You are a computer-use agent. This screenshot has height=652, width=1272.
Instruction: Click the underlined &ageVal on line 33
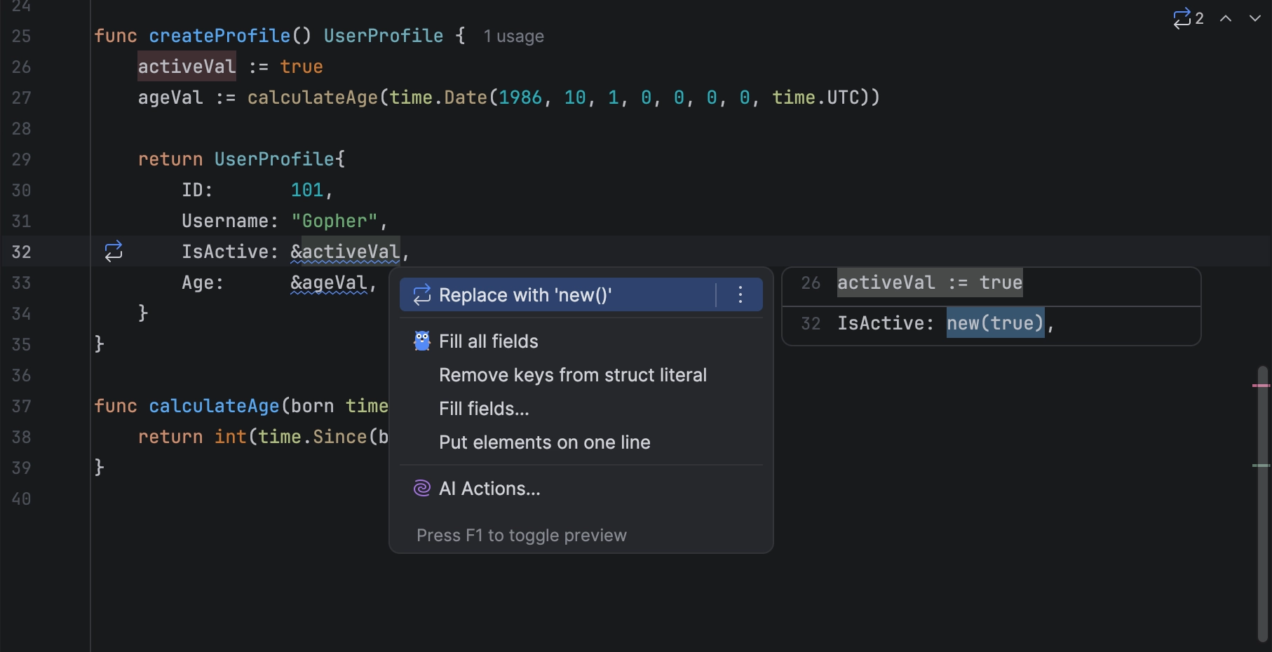[329, 283]
